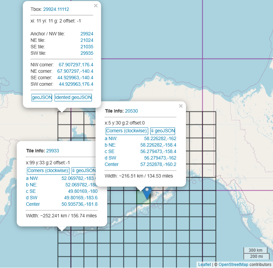Open the SE tile 21035 link

pos(87,47)
